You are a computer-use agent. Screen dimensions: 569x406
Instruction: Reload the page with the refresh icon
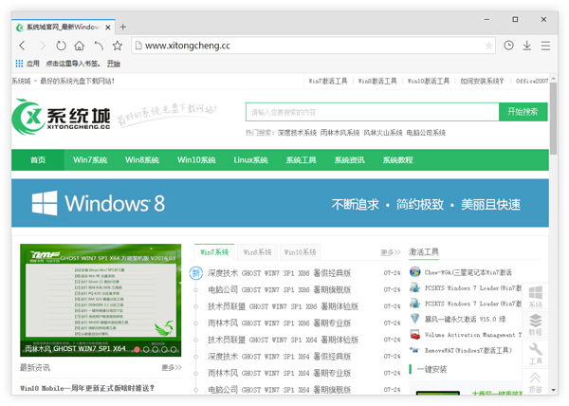(61, 46)
